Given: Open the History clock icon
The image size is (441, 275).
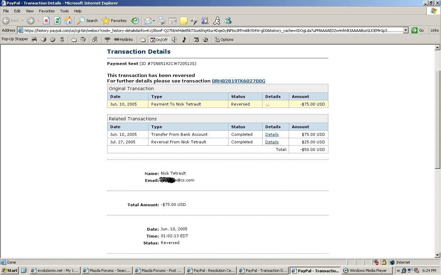Looking at the screenshot, I should [135, 21].
